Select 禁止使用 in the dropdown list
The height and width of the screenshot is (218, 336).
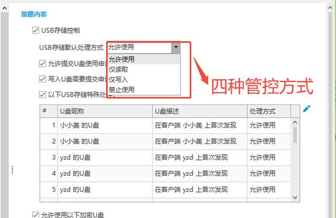point(143,90)
